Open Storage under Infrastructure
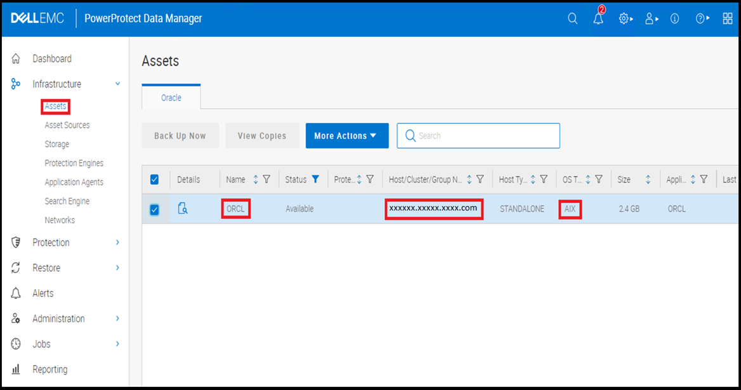Screen dimensions: 741x390 (56, 144)
